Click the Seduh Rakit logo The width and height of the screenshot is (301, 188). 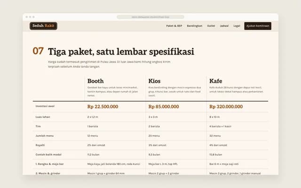point(43,26)
